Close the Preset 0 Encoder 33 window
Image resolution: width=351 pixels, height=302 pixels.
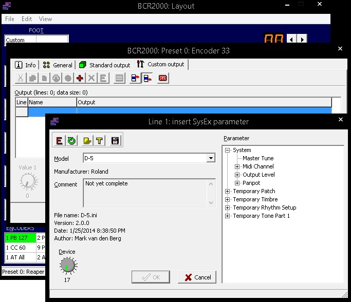340,49
